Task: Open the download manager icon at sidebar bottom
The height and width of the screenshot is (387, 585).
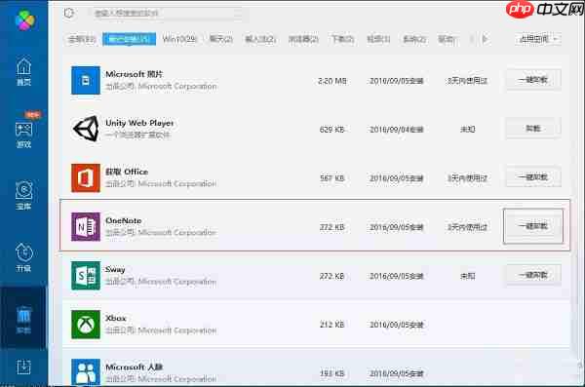Action: (23, 367)
